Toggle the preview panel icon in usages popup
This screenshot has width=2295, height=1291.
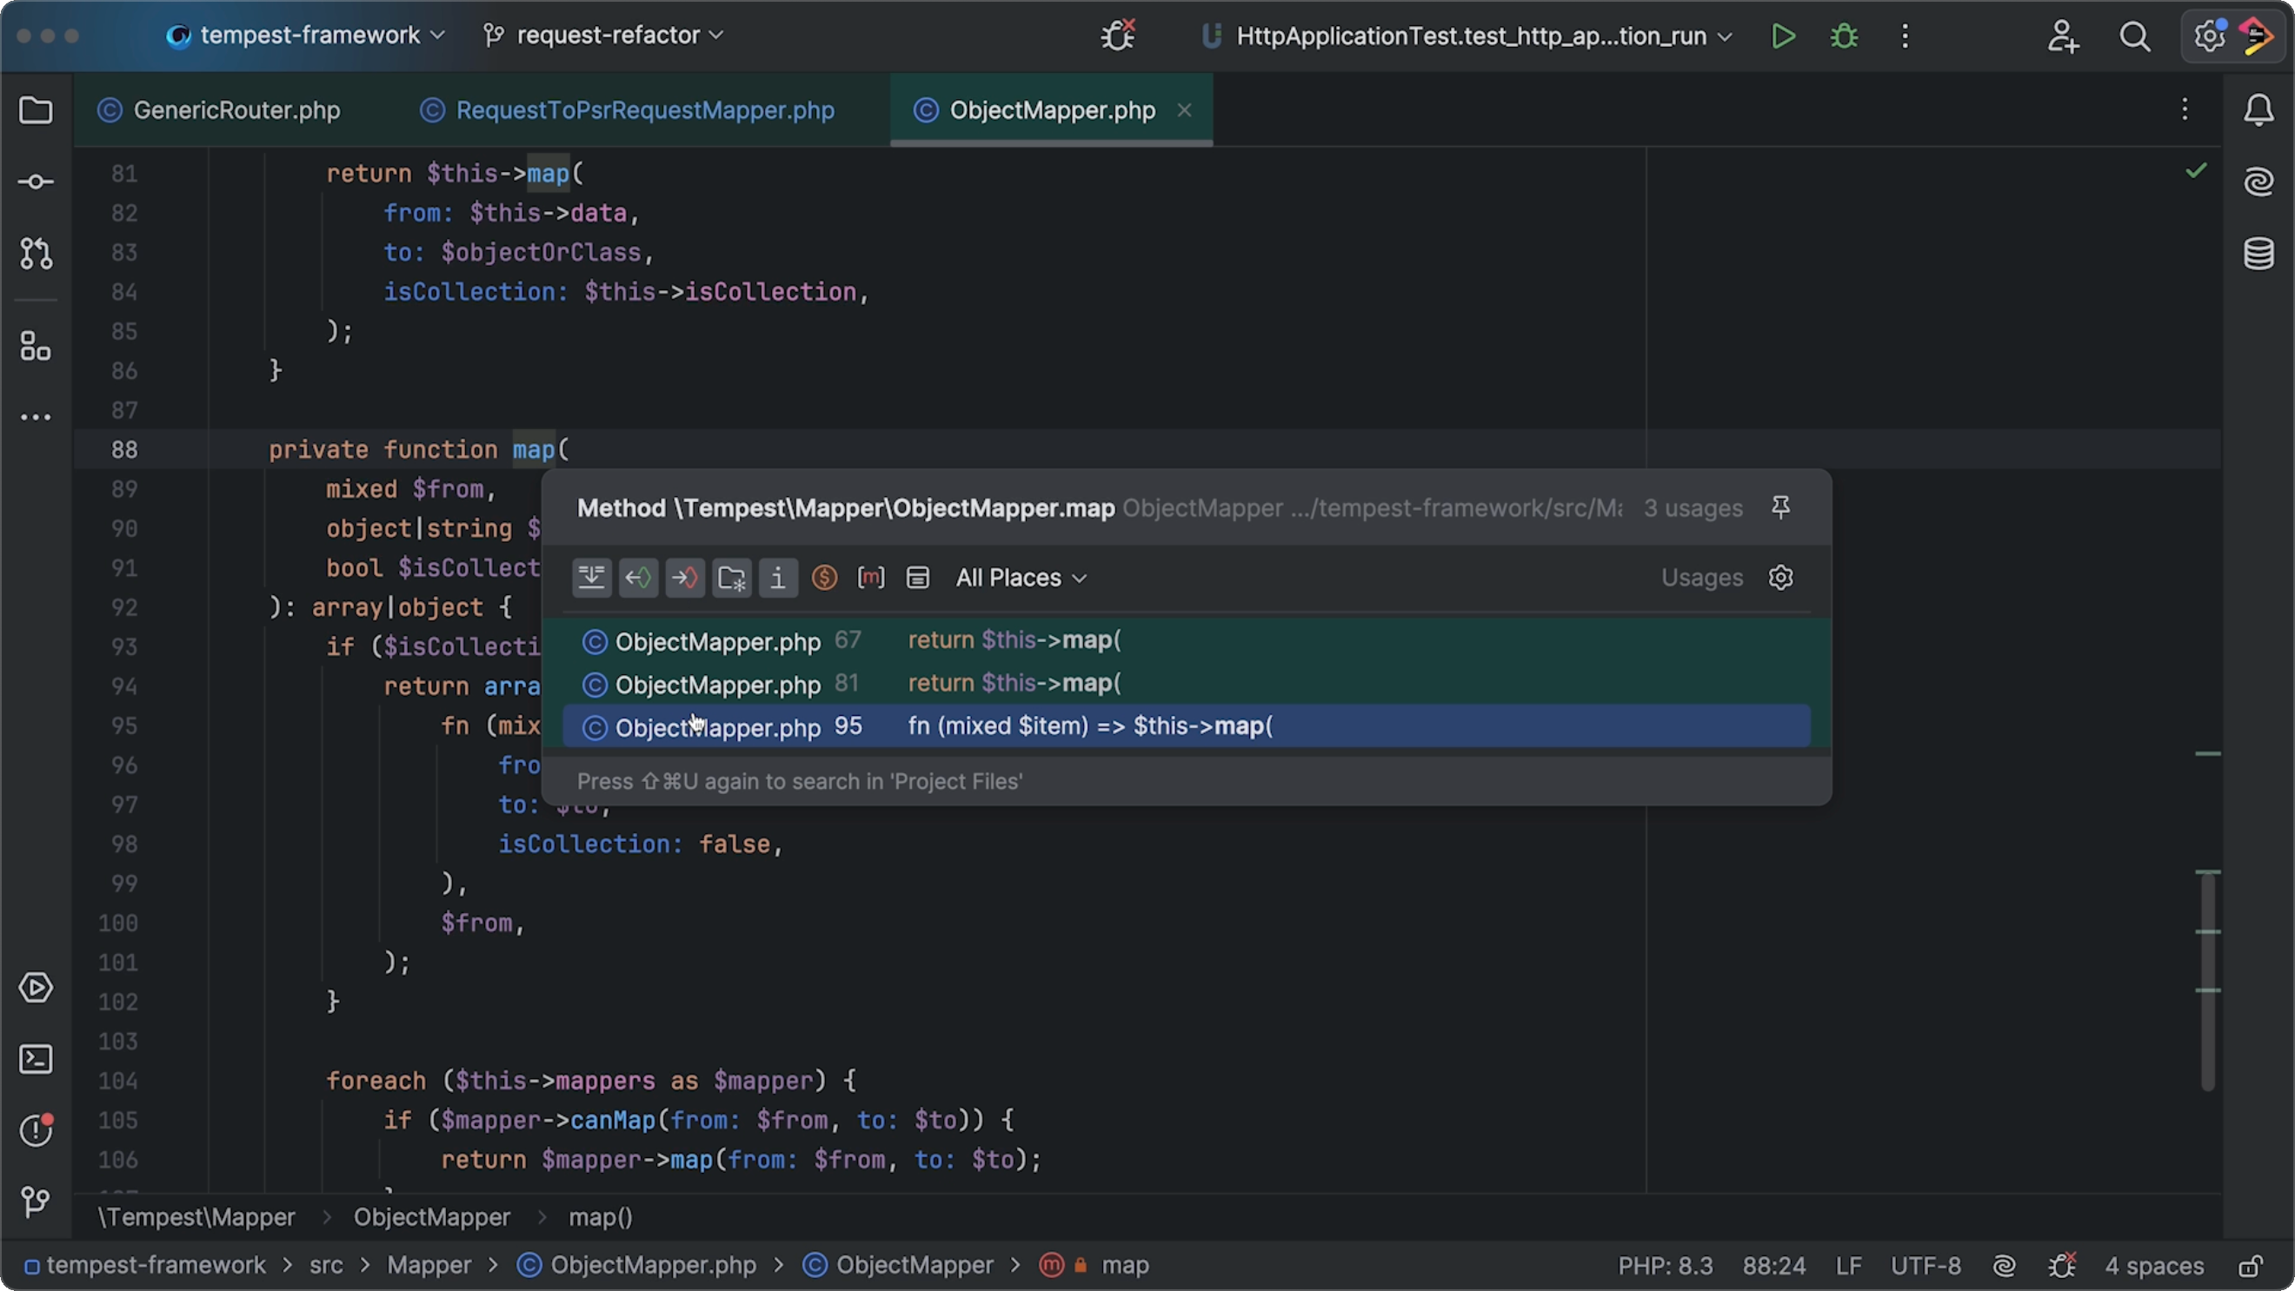click(x=918, y=578)
